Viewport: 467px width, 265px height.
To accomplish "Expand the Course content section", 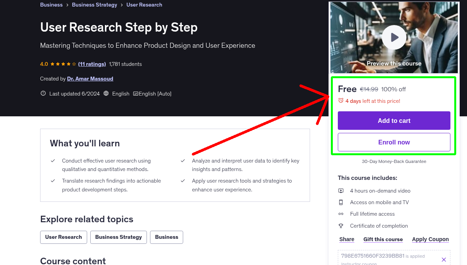I will (x=72, y=261).
